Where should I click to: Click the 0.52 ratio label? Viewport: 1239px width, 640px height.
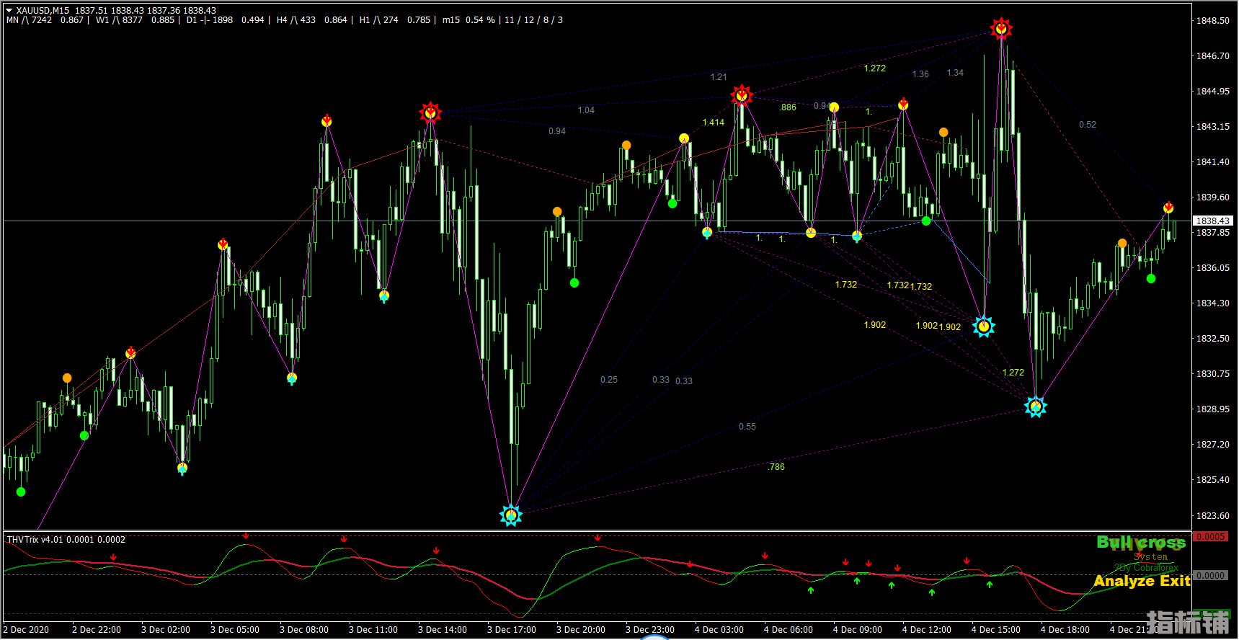[1087, 125]
